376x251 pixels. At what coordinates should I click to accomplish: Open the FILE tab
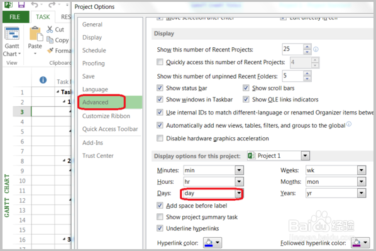tap(15, 17)
